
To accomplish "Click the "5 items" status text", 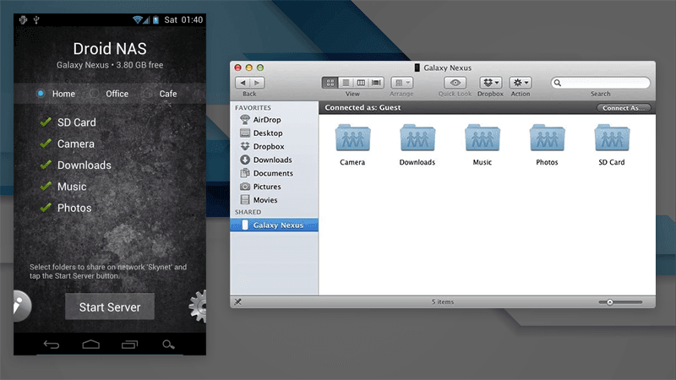I will click(x=443, y=302).
